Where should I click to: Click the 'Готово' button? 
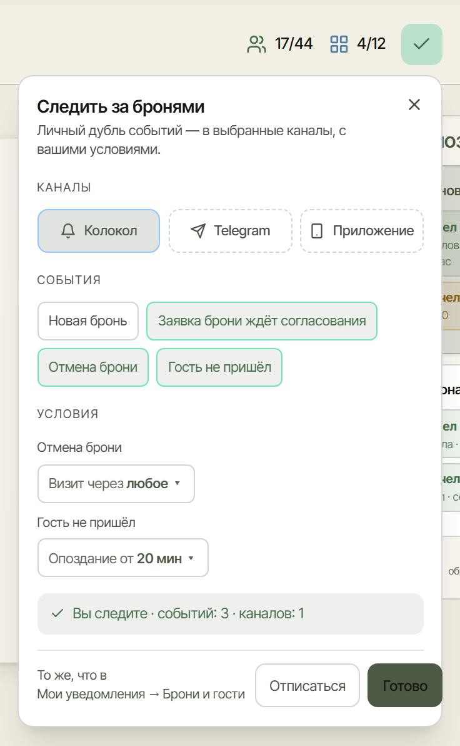(405, 685)
